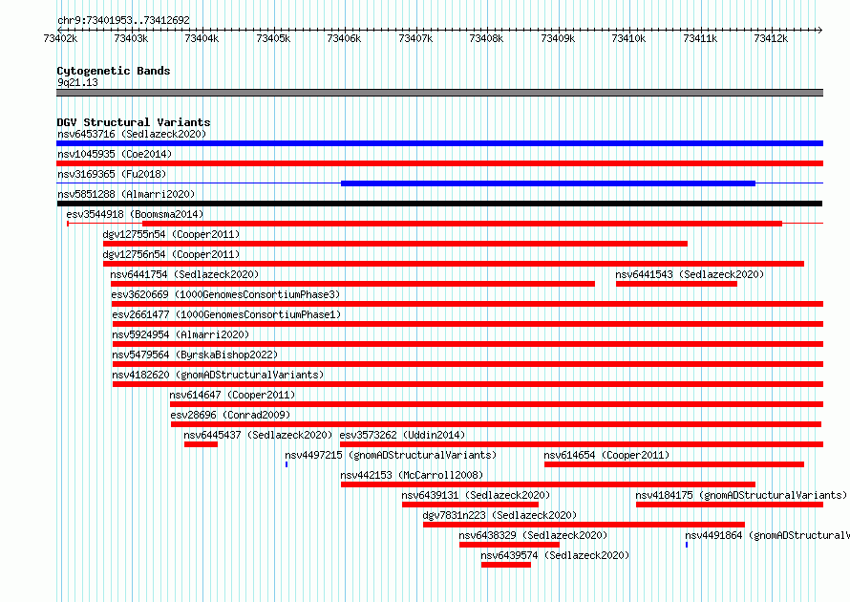This screenshot has height=602, width=850.
Task: Click the Cytogenetic Bands track title
Action: [x=114, y=71]
